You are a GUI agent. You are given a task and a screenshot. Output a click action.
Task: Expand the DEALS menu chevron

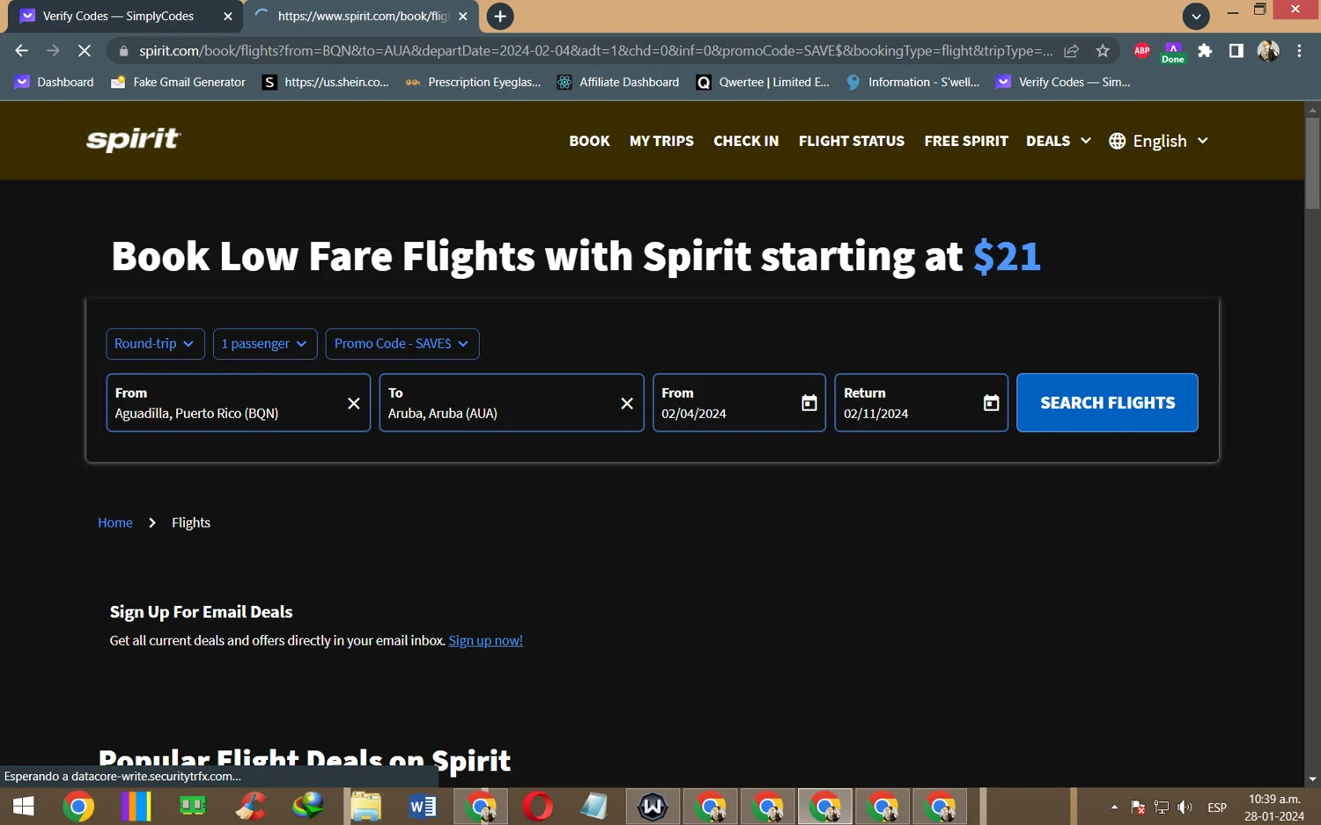click(1086, 141)
